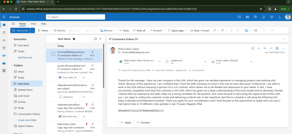Image resolution: width=292 pixels, height=134 pixels.
Task: Tick the checkbox for PurnimaM@vbeyond.com email
Action: (x=53, y=54)
